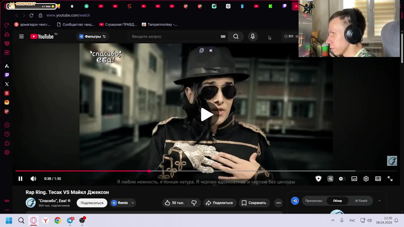Open Twitch in the Opera sidebar
404x227 pixels.
7,75
